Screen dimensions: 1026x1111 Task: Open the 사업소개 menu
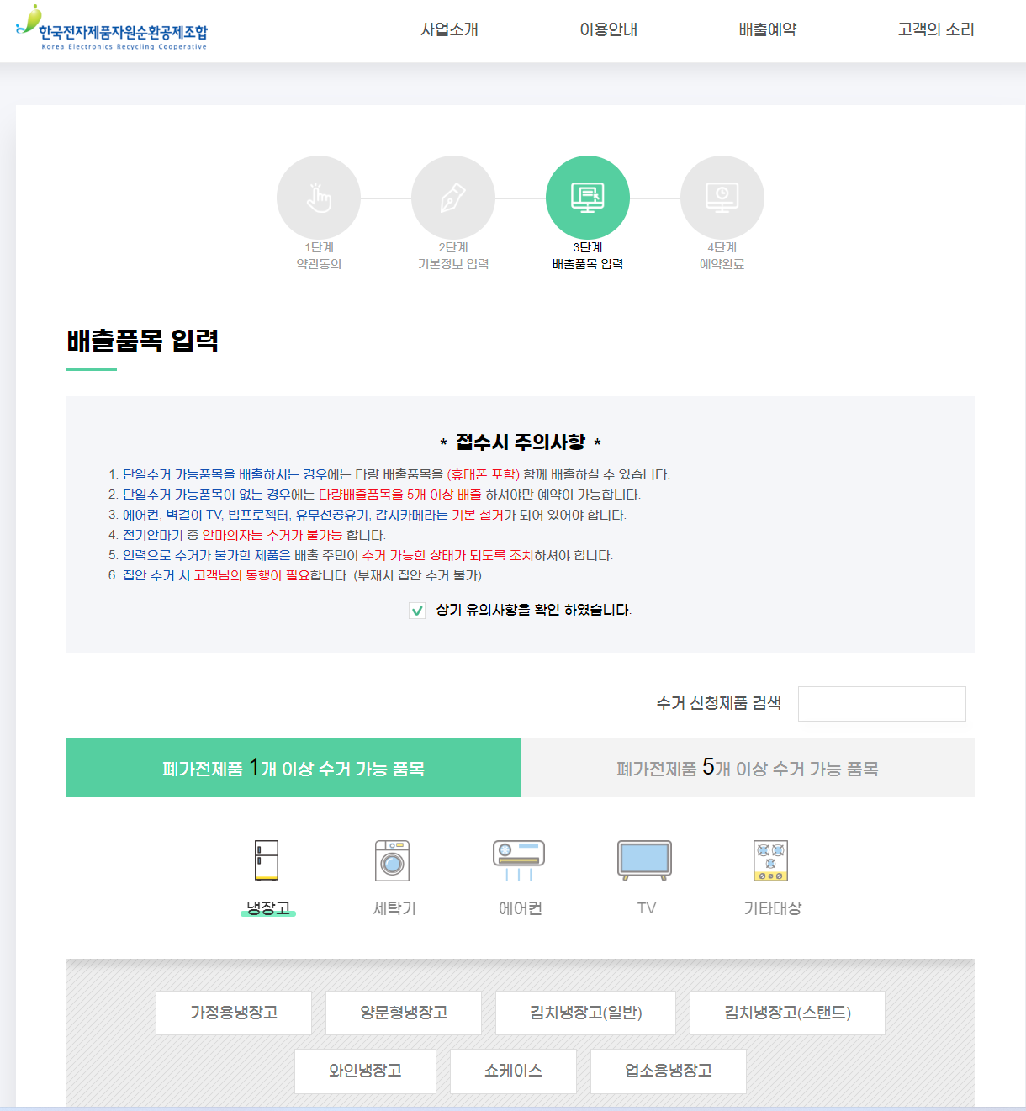click(x=449, y=29)
